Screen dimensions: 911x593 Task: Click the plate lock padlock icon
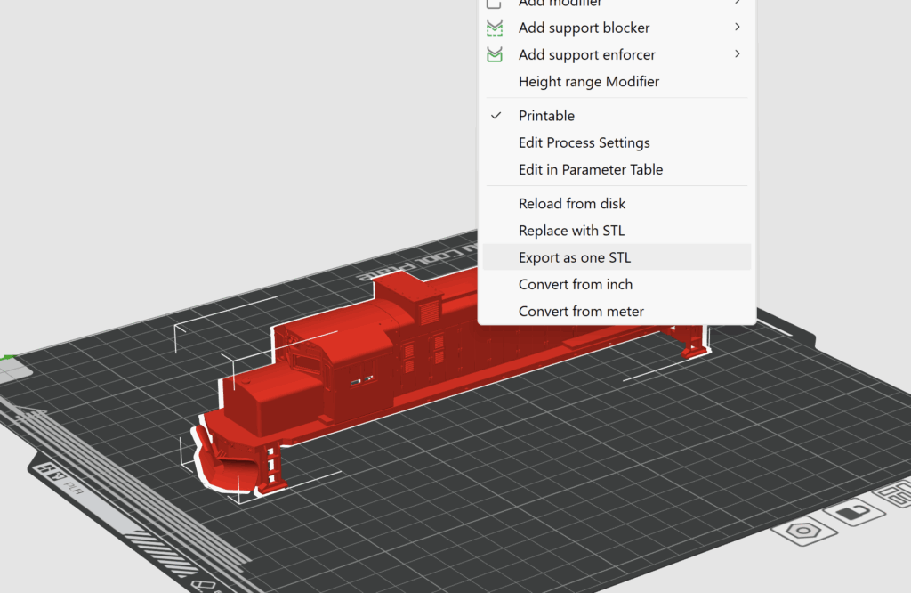(853, 513)
